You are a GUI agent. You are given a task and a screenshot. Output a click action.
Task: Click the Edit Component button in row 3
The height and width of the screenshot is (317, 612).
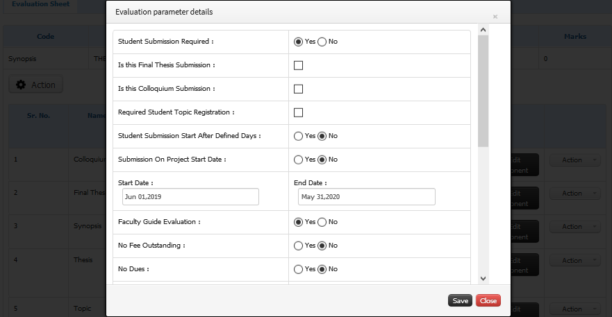click(524, 232)
